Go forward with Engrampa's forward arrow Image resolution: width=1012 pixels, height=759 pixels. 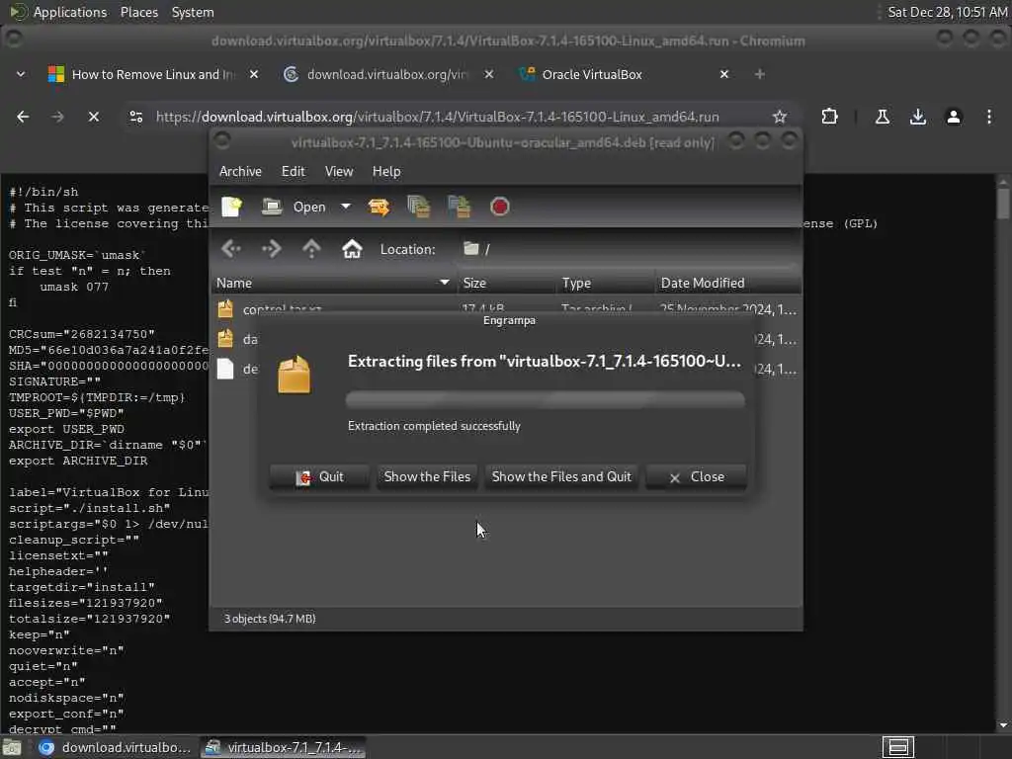[x=272, y=248]
